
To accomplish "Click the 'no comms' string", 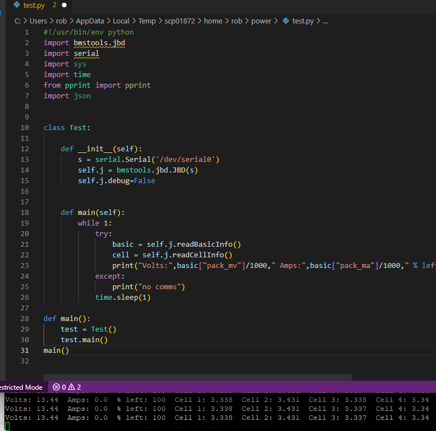I will click(x=159, y=287).
